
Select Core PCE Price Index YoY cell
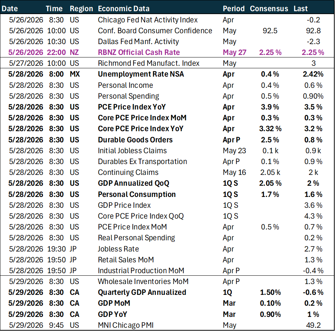click(x=140, y=129)
